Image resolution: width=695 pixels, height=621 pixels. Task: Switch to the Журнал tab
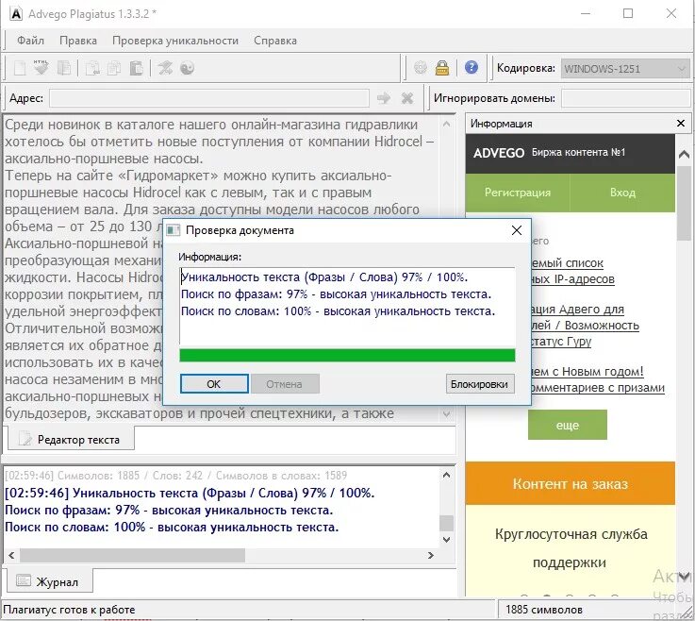click(50, 581)
